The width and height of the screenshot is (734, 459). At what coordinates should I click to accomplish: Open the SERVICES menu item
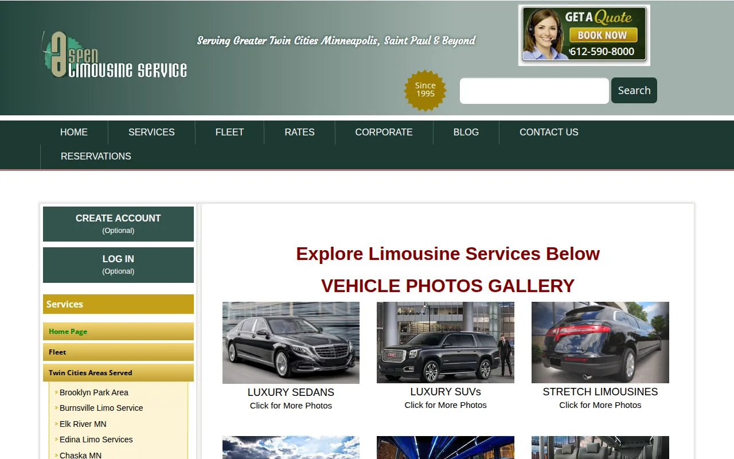pyautogui.click(x=151, y=132)
